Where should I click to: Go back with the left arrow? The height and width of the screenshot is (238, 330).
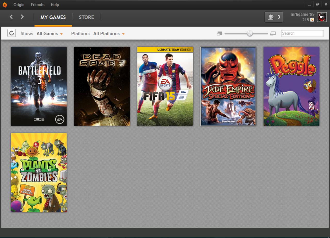click(x=11, y=17)
